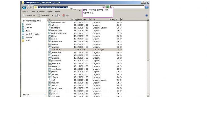The image size is (207, 124).
Task: Select the jarsigner.exe file name
Action: (56, 42)
